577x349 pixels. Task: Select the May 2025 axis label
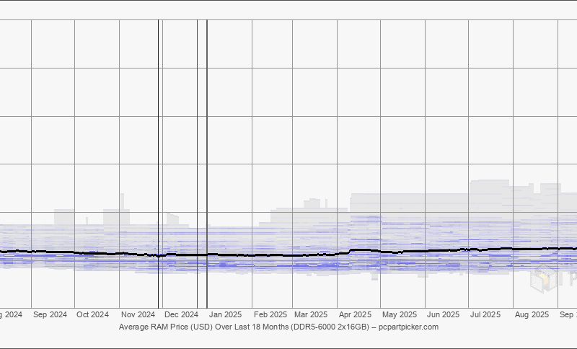pyautogui.click(x=399, y=314)
